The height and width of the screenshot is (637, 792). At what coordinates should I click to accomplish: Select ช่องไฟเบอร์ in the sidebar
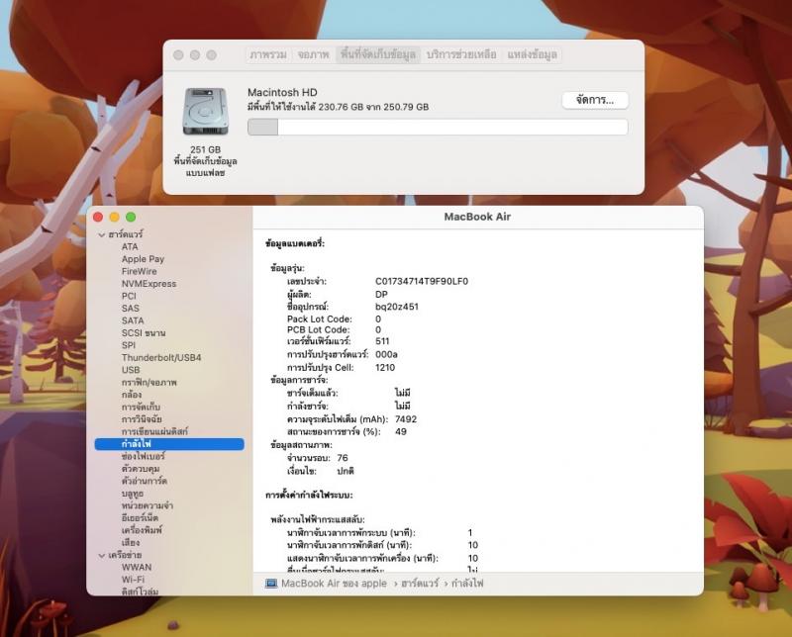(x=143, y=456)
